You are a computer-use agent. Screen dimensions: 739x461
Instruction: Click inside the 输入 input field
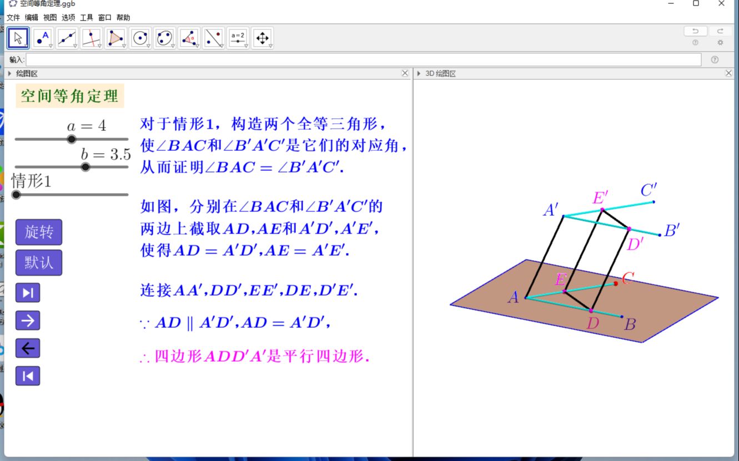pos(363,60)
